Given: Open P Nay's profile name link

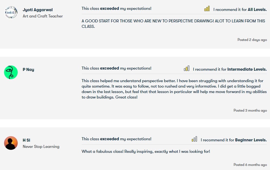Looking at the screenshot, I should tap(28, 70).
